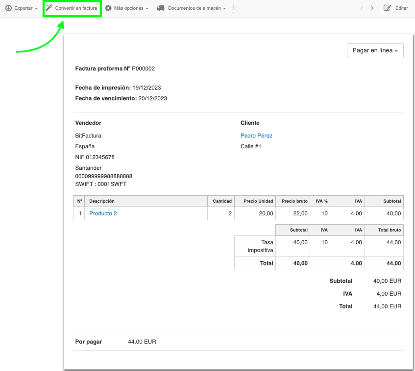Open client Pedro Perez link
The image size is (415, 371).
(256, 136)
